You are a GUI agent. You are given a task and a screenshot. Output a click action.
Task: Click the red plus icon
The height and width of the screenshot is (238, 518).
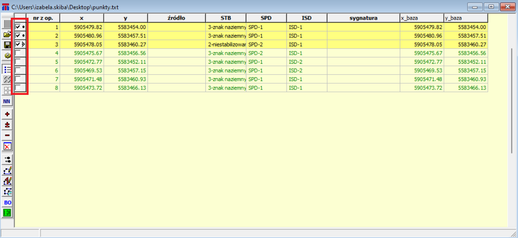7,114
